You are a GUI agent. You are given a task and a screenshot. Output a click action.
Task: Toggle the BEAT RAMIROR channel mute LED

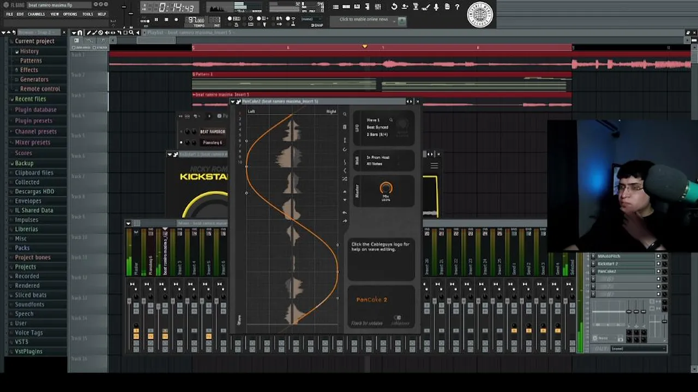coord(181,131)
